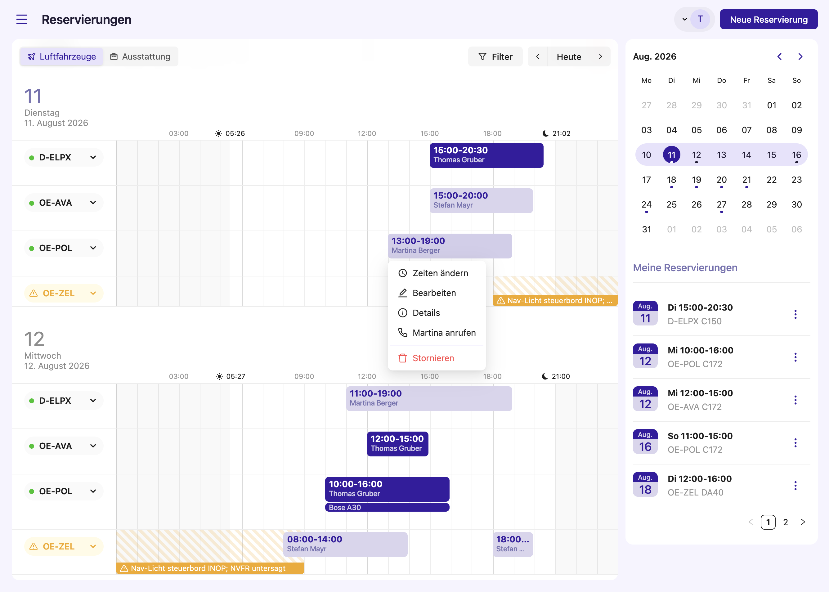Open Martina Berger 13:00-19:00 reservation block
The width and height of the screenshot is (829, 592).
[450, 246]
